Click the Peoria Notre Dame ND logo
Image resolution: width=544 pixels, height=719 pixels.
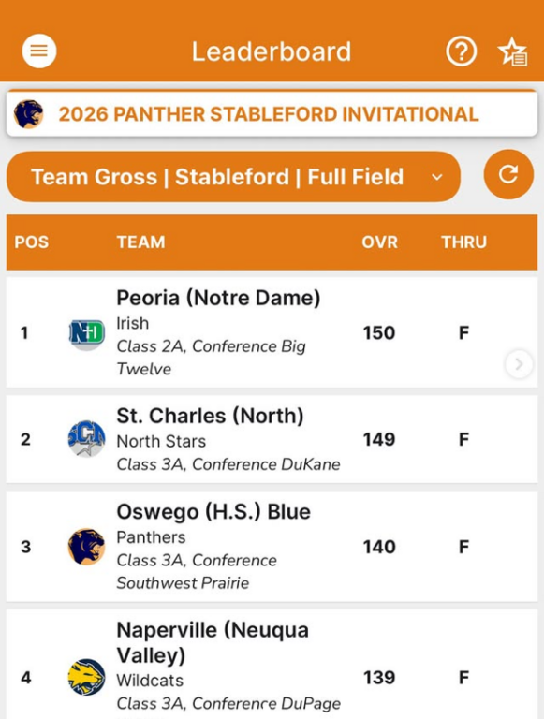click(x=87, y=334)
